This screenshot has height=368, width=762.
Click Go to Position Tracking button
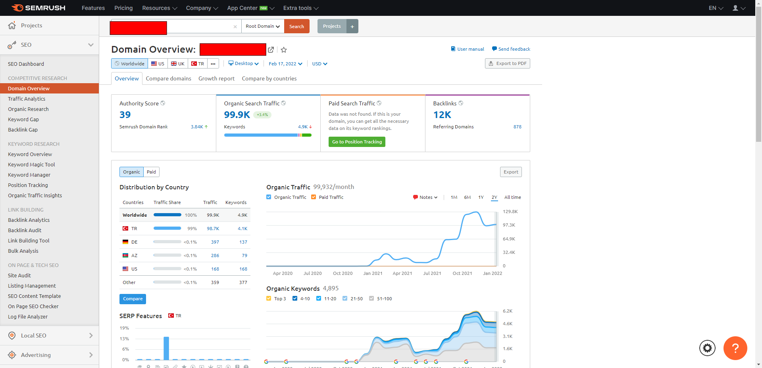[357, 142]
